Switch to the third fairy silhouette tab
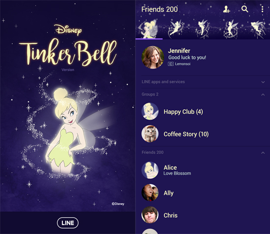This screenshot has height=234, width=270. click(202, 29)
